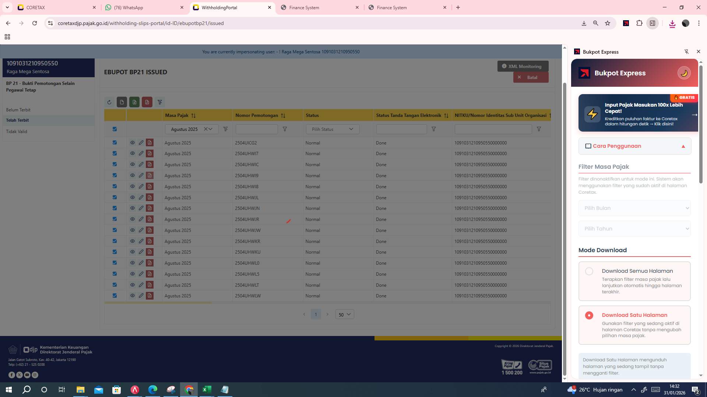The image size is (707, 397).
Task: Unpin the Bukpot Express panel
Action: click(x=686, y=51)
